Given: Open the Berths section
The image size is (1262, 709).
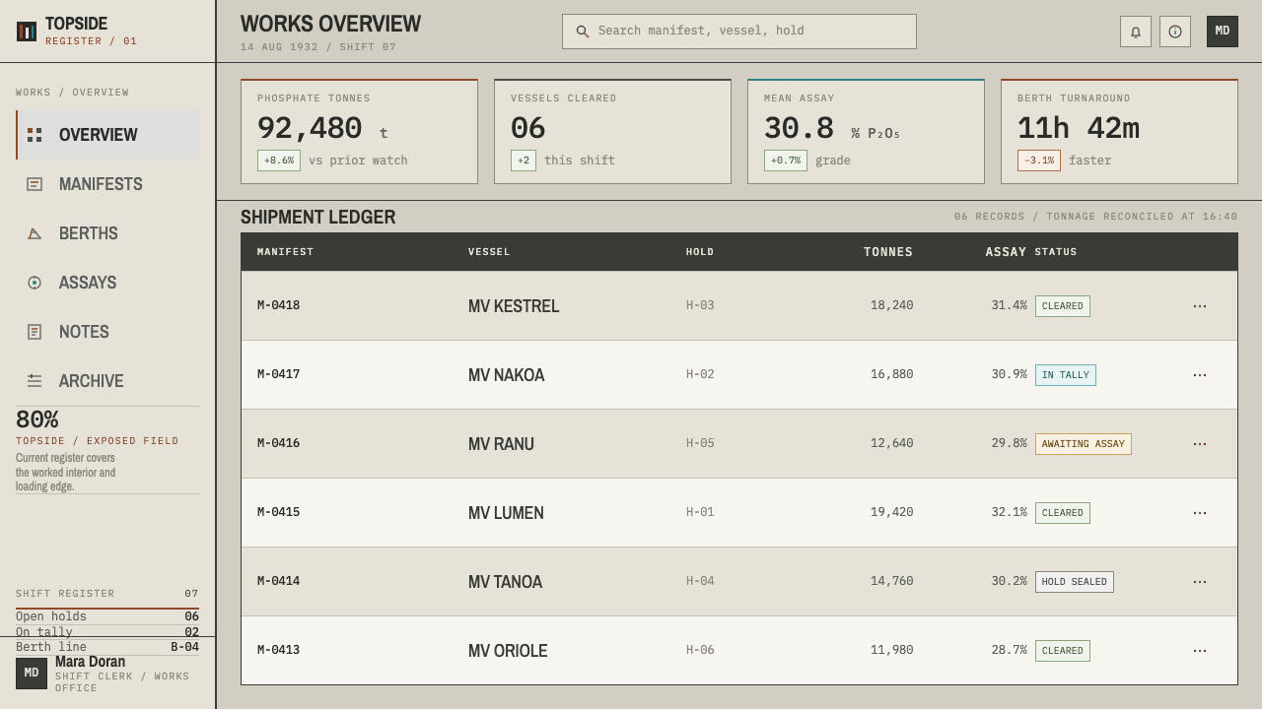Looking at the screenshot, I should pos(107,233).
